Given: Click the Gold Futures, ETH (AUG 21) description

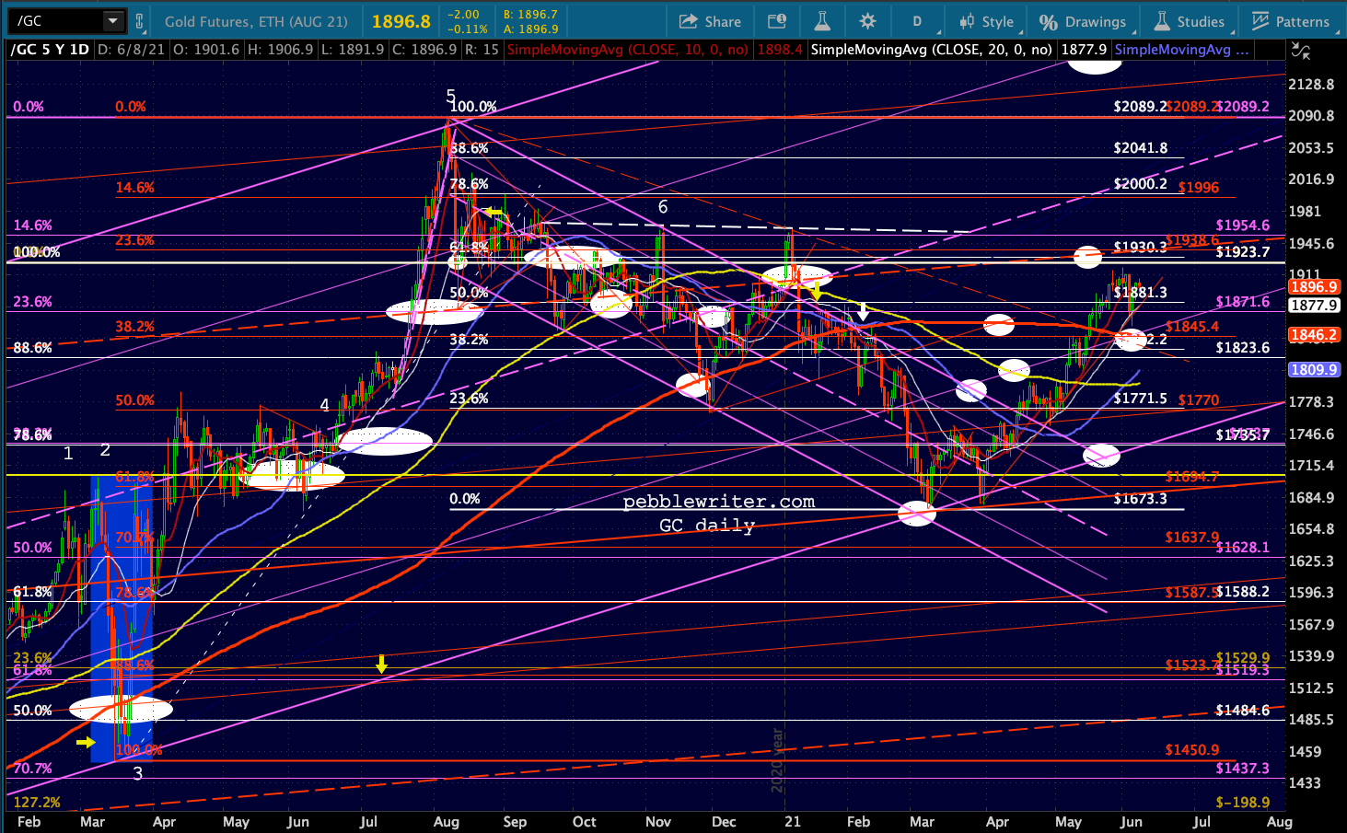Looking at the screenshot, I should tap(256, 21).
